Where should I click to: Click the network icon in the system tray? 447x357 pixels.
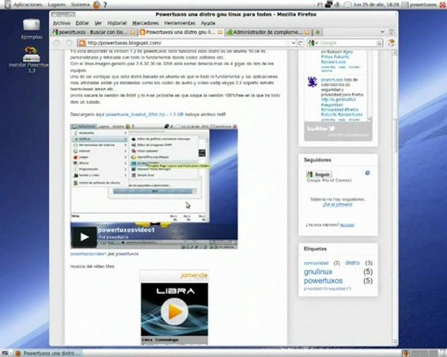coord(329,4)
